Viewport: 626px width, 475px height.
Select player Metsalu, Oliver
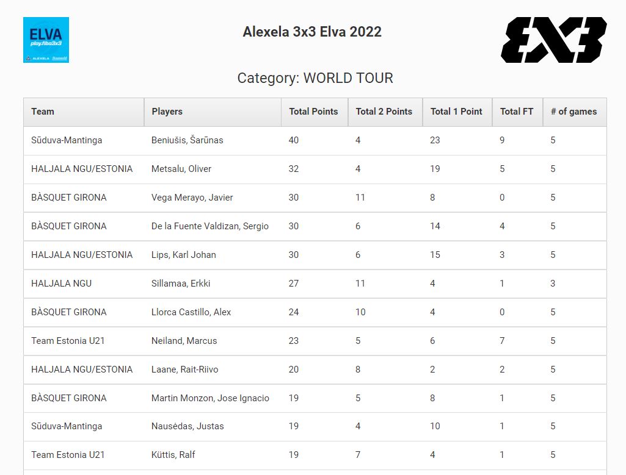tap(181, 169)
